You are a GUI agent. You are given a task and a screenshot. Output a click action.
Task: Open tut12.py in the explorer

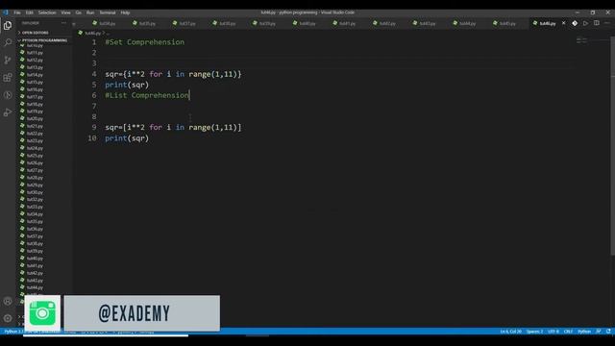coord(35,60)
